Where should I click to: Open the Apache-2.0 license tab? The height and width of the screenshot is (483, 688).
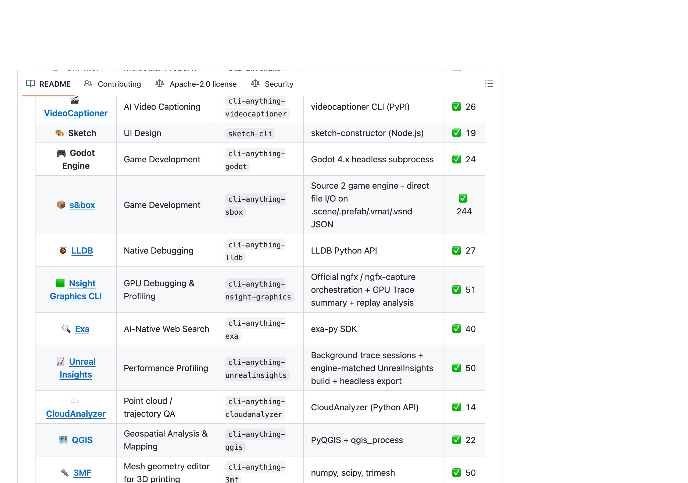coord(196,84)
